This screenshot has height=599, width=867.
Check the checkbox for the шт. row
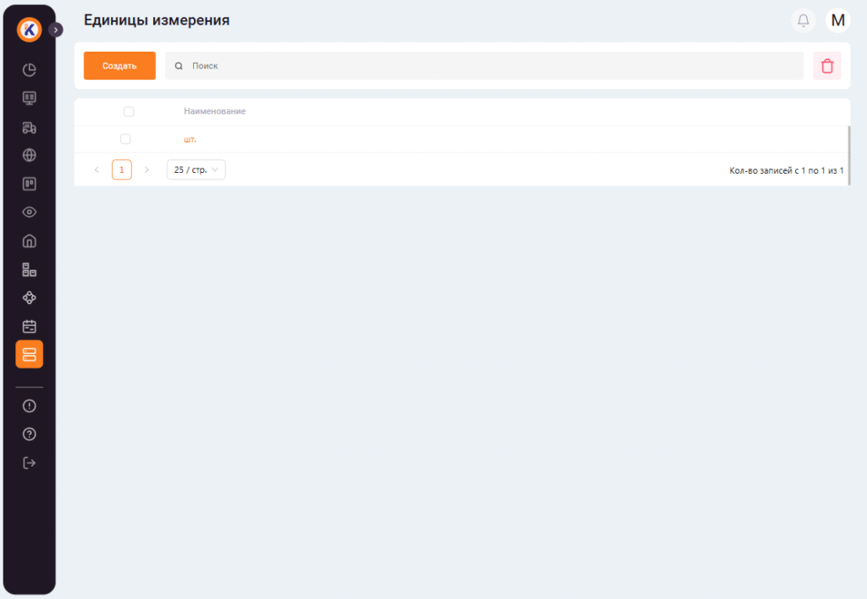(x=125, y=139)
